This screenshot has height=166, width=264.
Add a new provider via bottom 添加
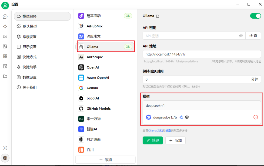tap(105, 160)
